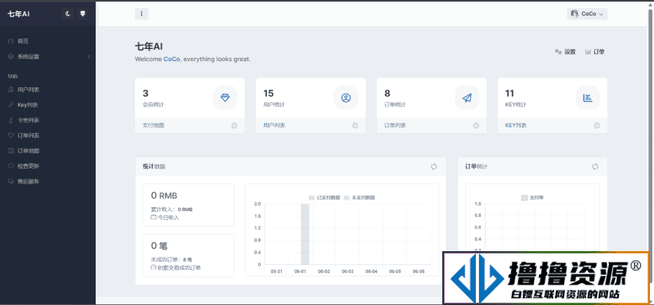Click the 系统设置 gear icon in sidebar
Viewport: 654px width, 305px height.
pos(11,56)
